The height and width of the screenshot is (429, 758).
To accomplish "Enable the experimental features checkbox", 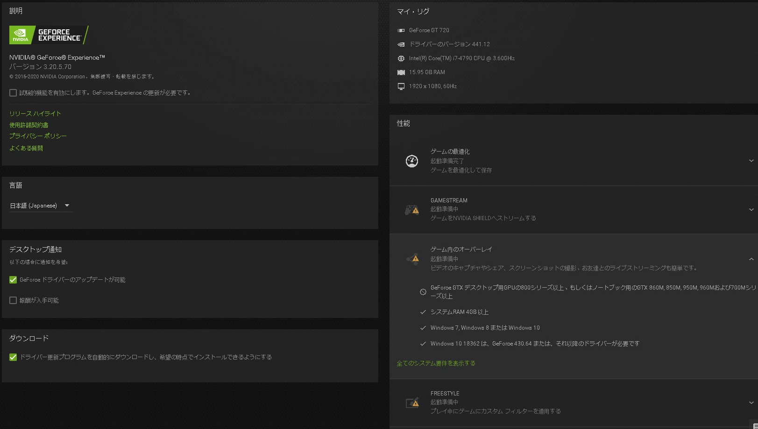I will click(13, 93).
